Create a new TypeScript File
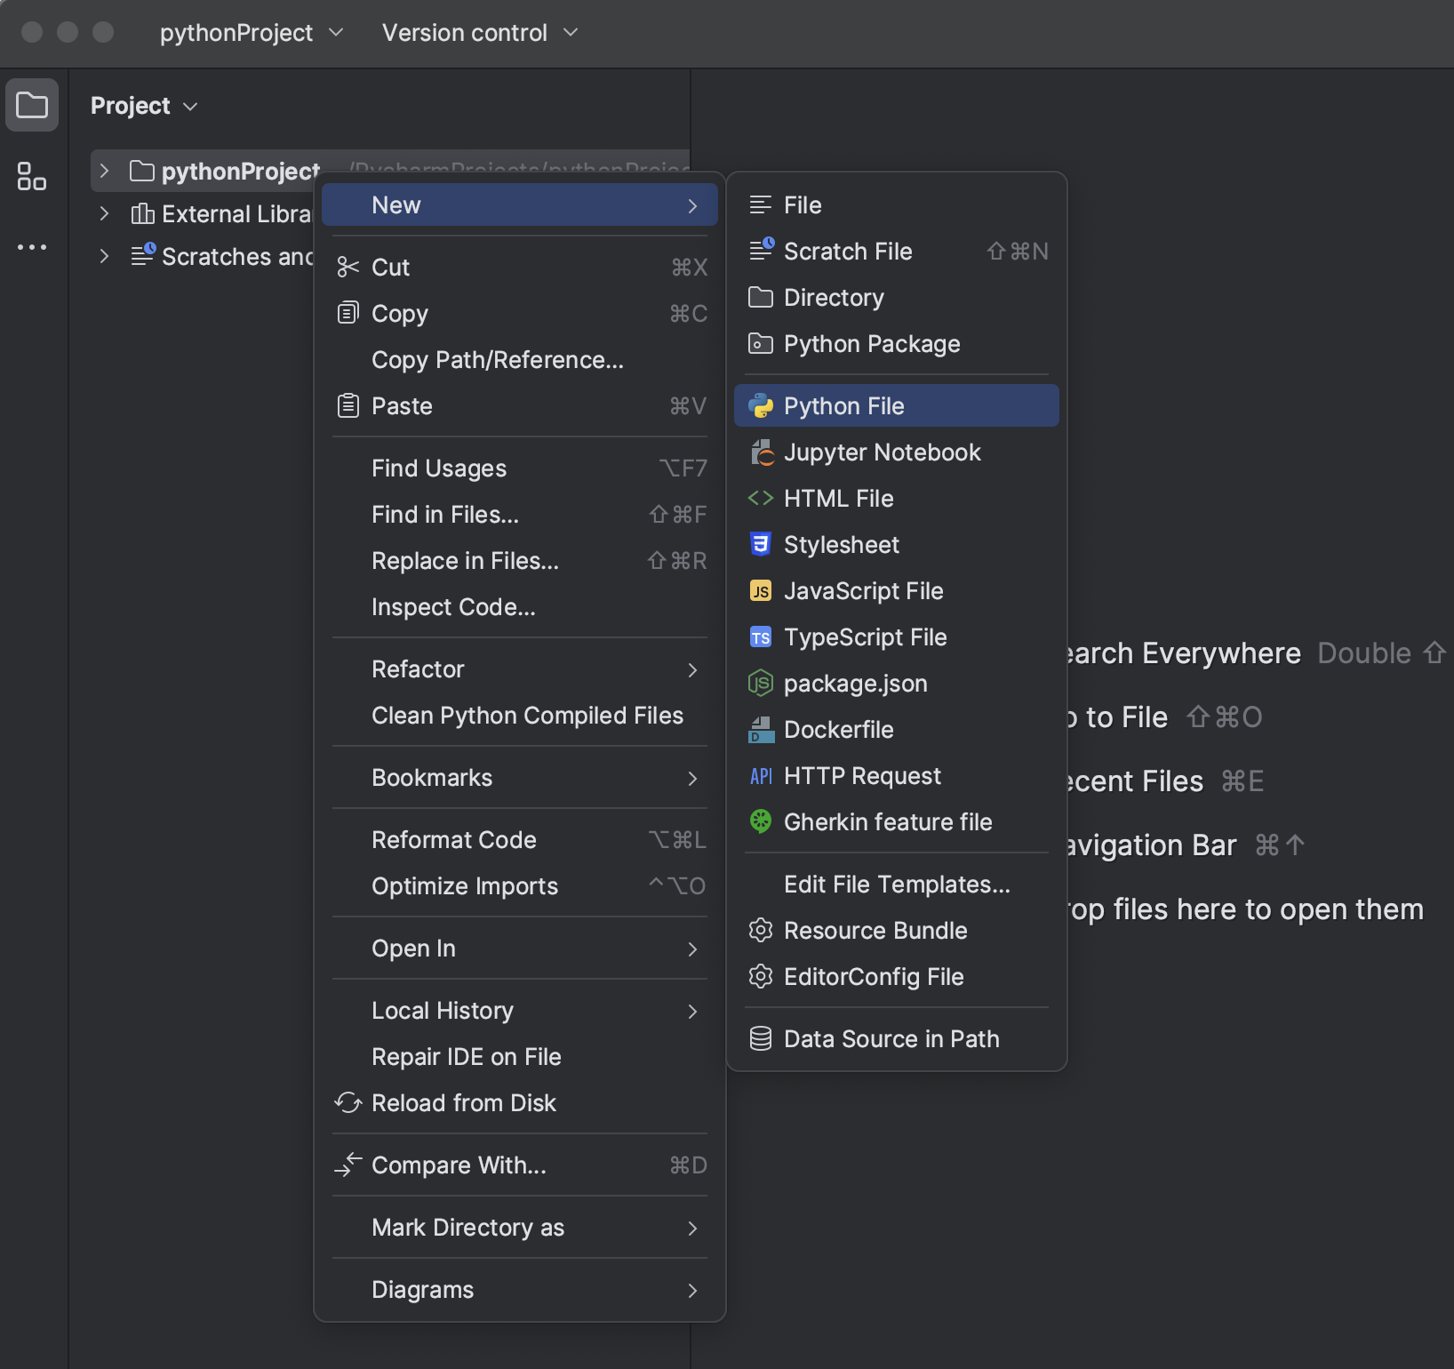The width and height of the screenshot is (1454, 1369). pyautogui.click(x=865, y=636)
